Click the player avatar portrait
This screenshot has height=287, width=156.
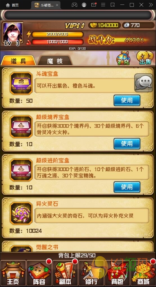13,33
